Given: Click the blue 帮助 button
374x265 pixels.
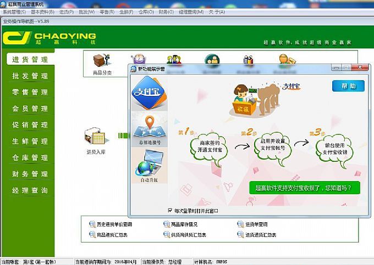Looking at the screenshot, I should [348, 86].
